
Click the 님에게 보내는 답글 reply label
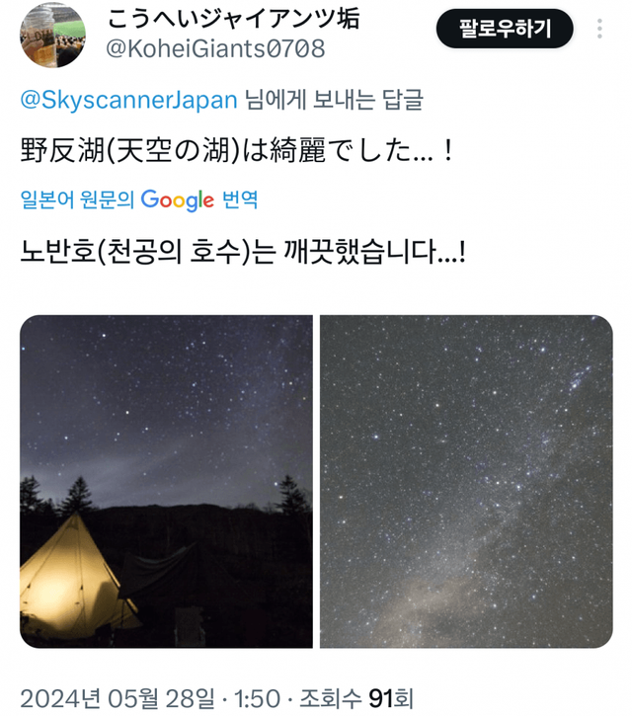coord(334,100)
